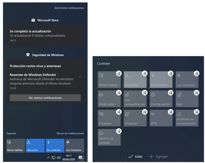
Task: Unpin the Configuración quick action
Action: 170,93
